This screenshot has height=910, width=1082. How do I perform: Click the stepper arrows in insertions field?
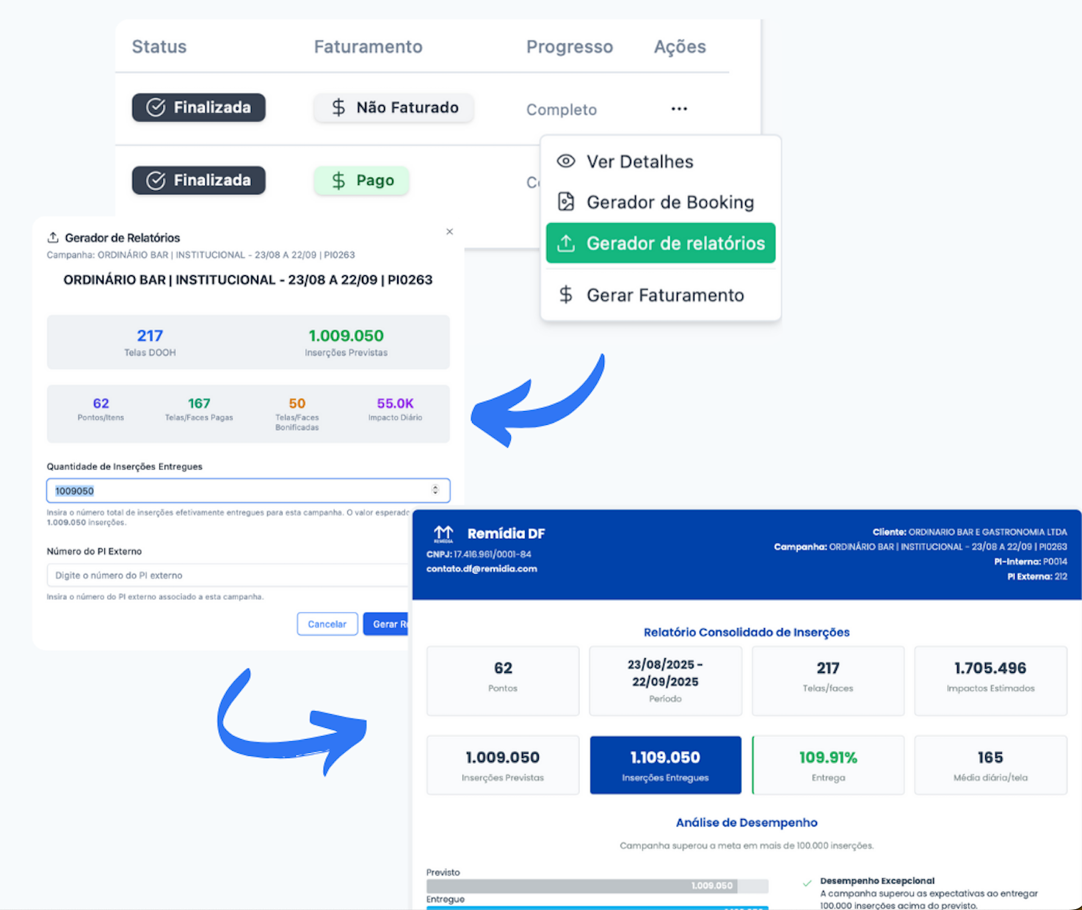435,490
